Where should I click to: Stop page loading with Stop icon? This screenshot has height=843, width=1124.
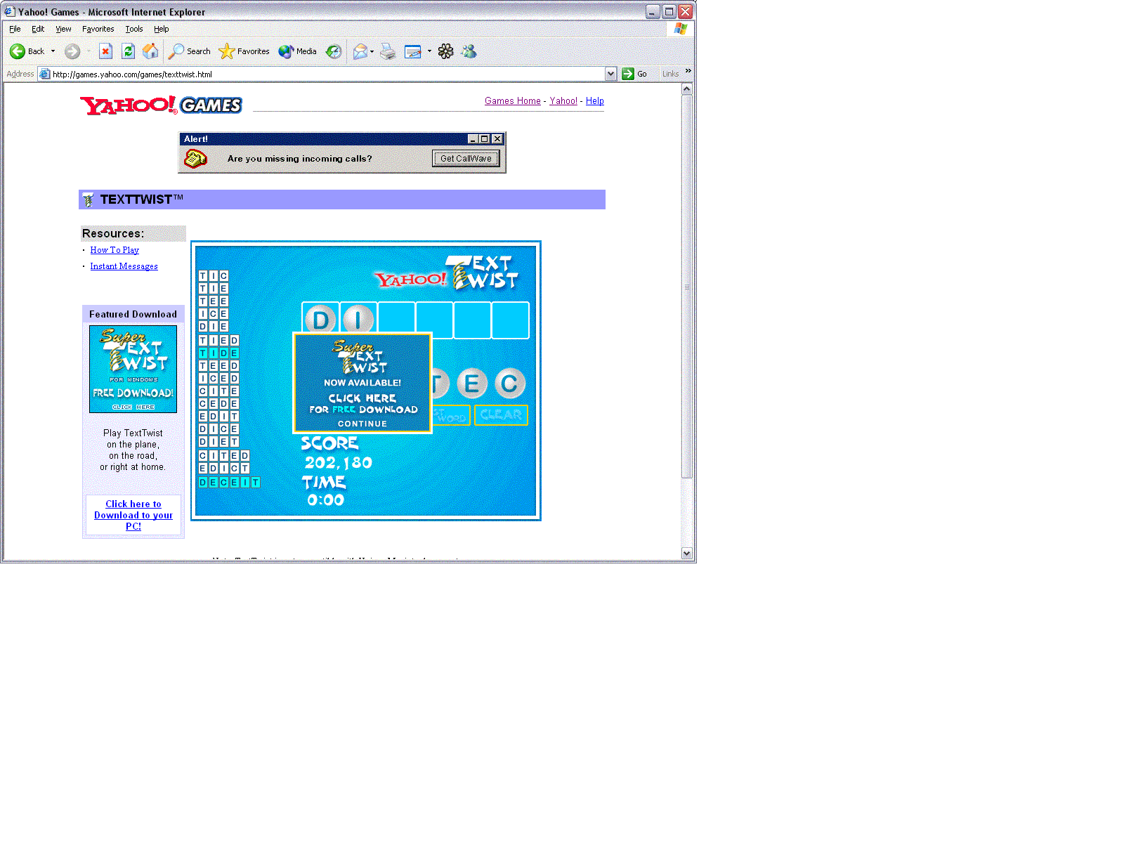(x=105, y=51)
